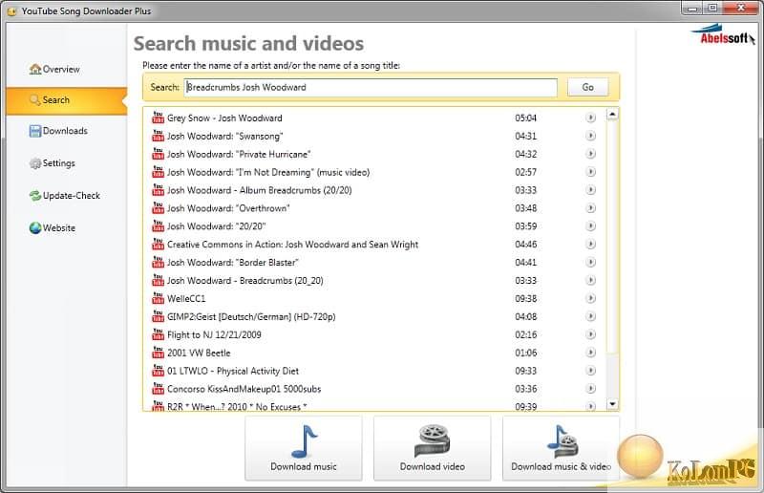This screenshot has height=493, width=764.
Task: Preview "Grey Snow - Josh Woodward" with play icon
Action: (590, 118)
